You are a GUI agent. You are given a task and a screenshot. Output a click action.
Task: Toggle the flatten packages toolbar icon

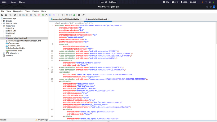tap(23, 15)
